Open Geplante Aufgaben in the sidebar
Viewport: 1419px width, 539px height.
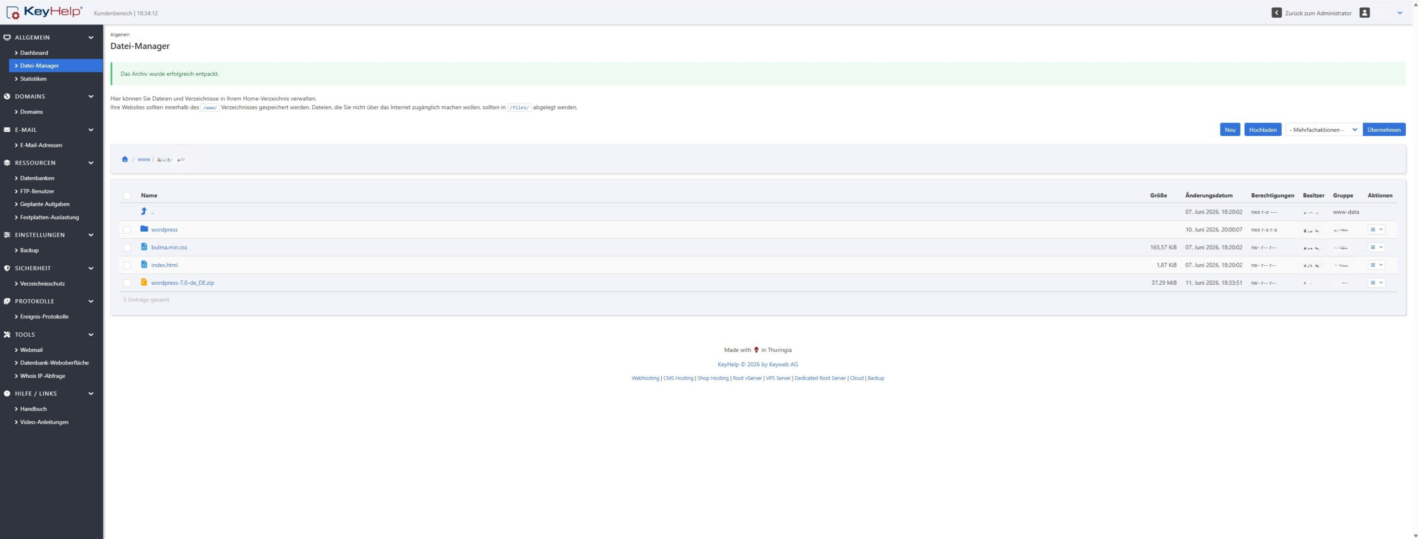click(x=45, y=204)
